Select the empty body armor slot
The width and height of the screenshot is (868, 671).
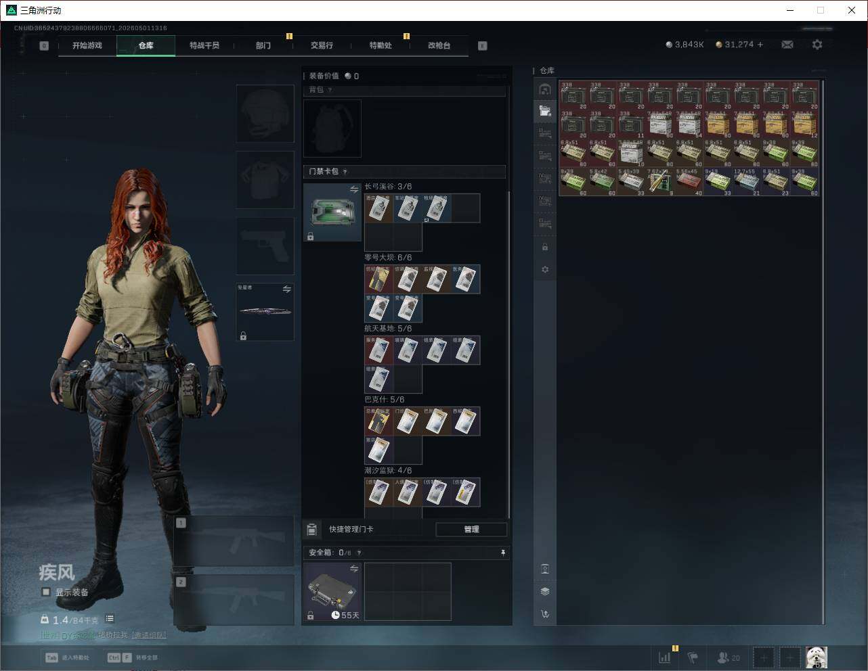click(x=265, y=179)
